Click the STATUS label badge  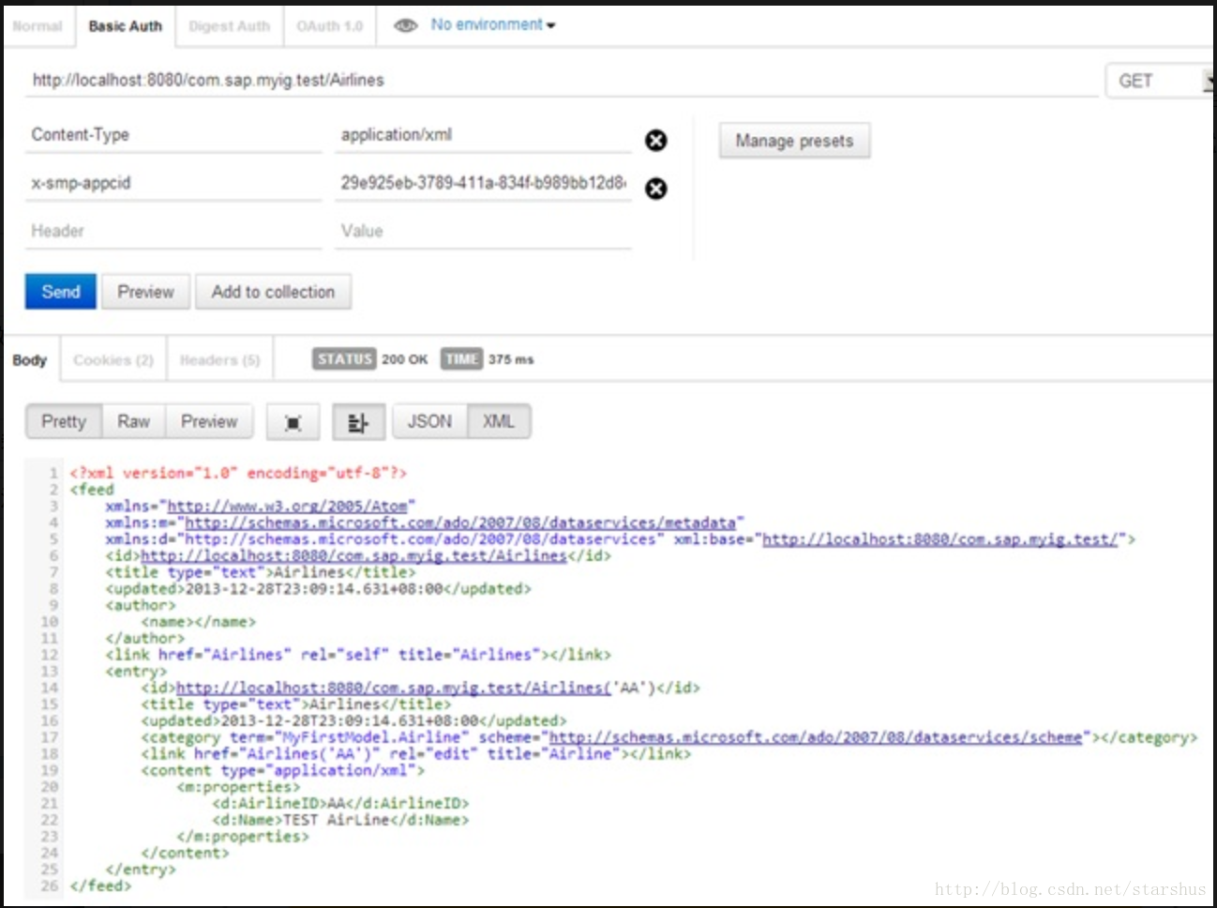pos(345,359)
